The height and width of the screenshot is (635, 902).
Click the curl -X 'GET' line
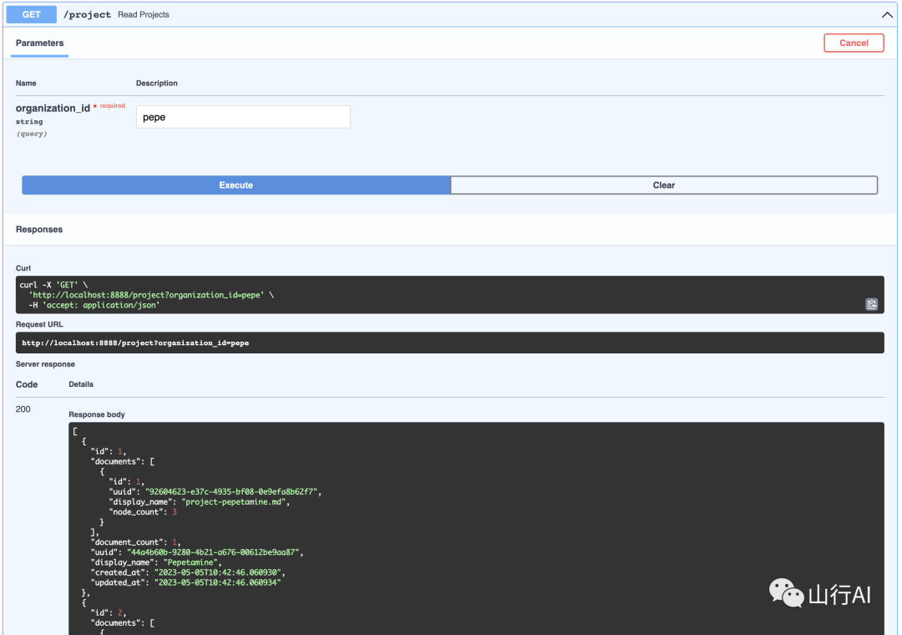tap(53, 284)
